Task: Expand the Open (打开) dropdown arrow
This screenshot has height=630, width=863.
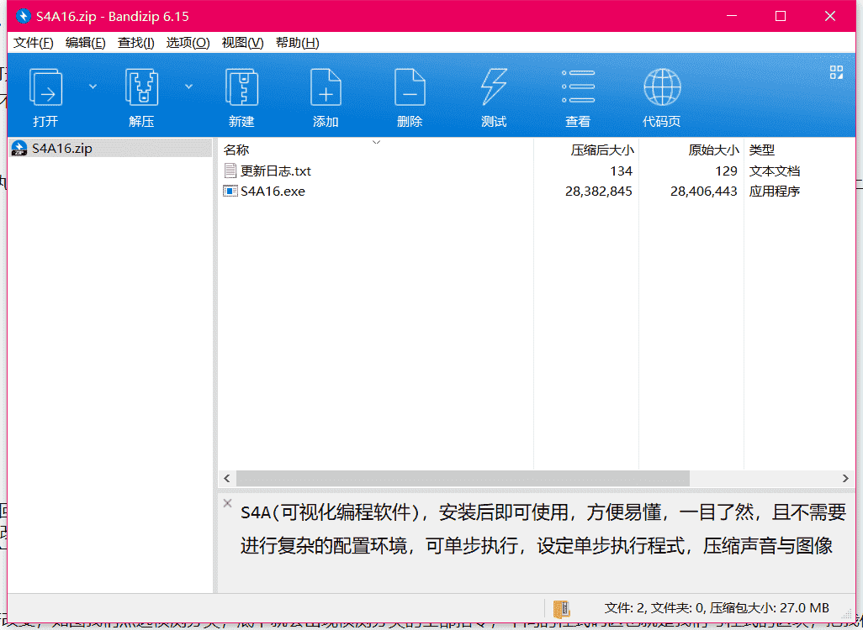Action: tap(93, 87)
